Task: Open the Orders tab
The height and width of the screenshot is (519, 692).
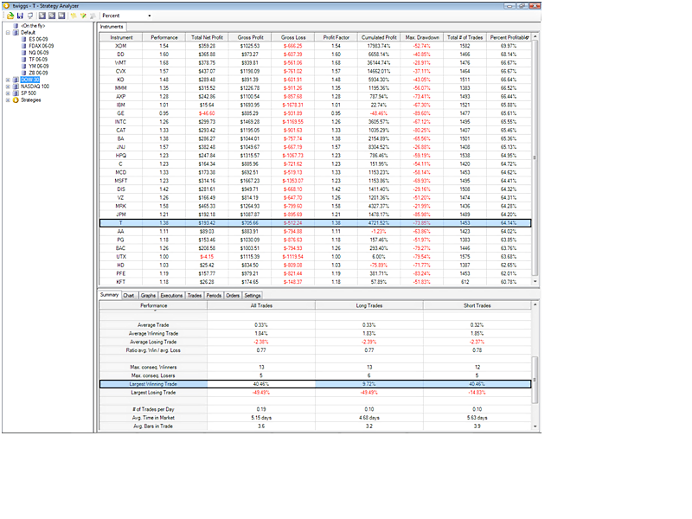Action: coord(233,295)
